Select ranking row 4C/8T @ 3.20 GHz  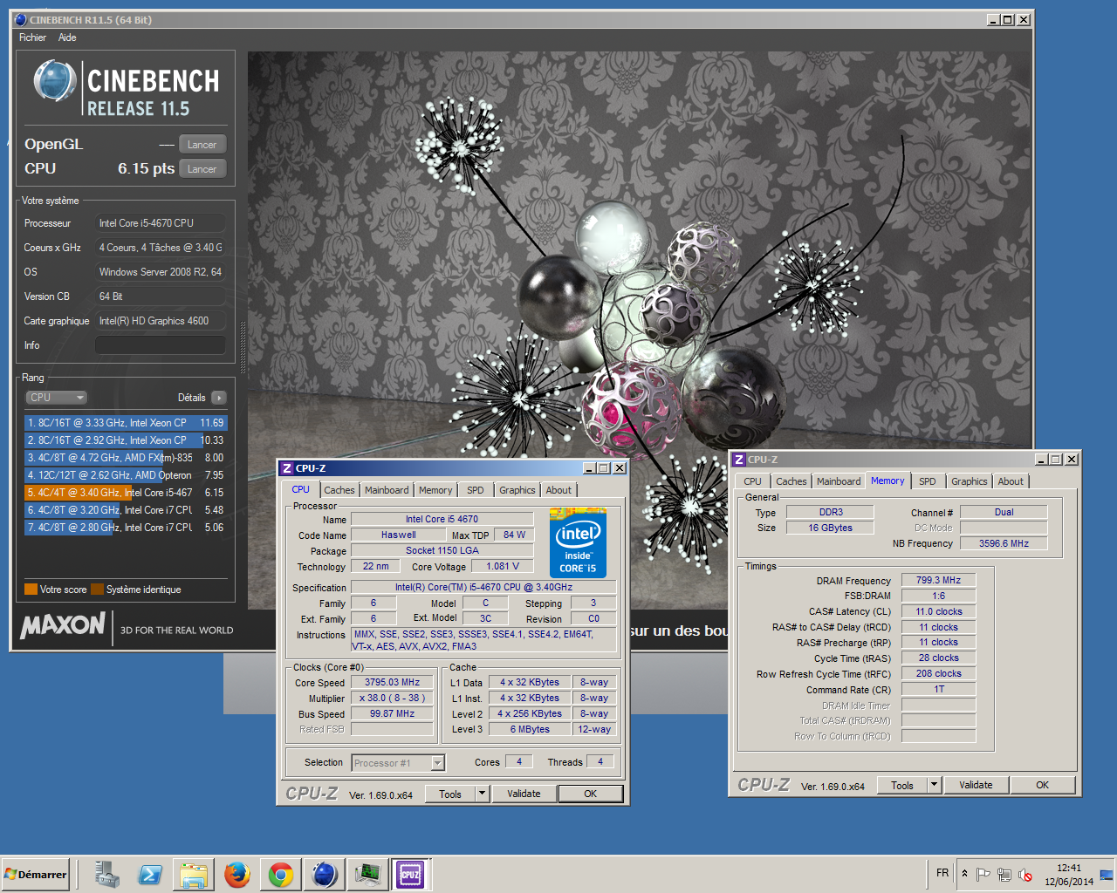point(126,510)
